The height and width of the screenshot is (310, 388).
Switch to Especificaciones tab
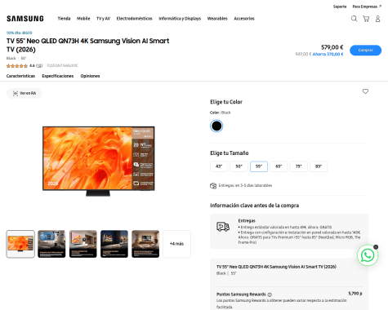(58, 76)
